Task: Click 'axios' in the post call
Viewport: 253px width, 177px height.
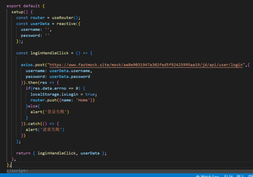Action: [x=27, y=65]
